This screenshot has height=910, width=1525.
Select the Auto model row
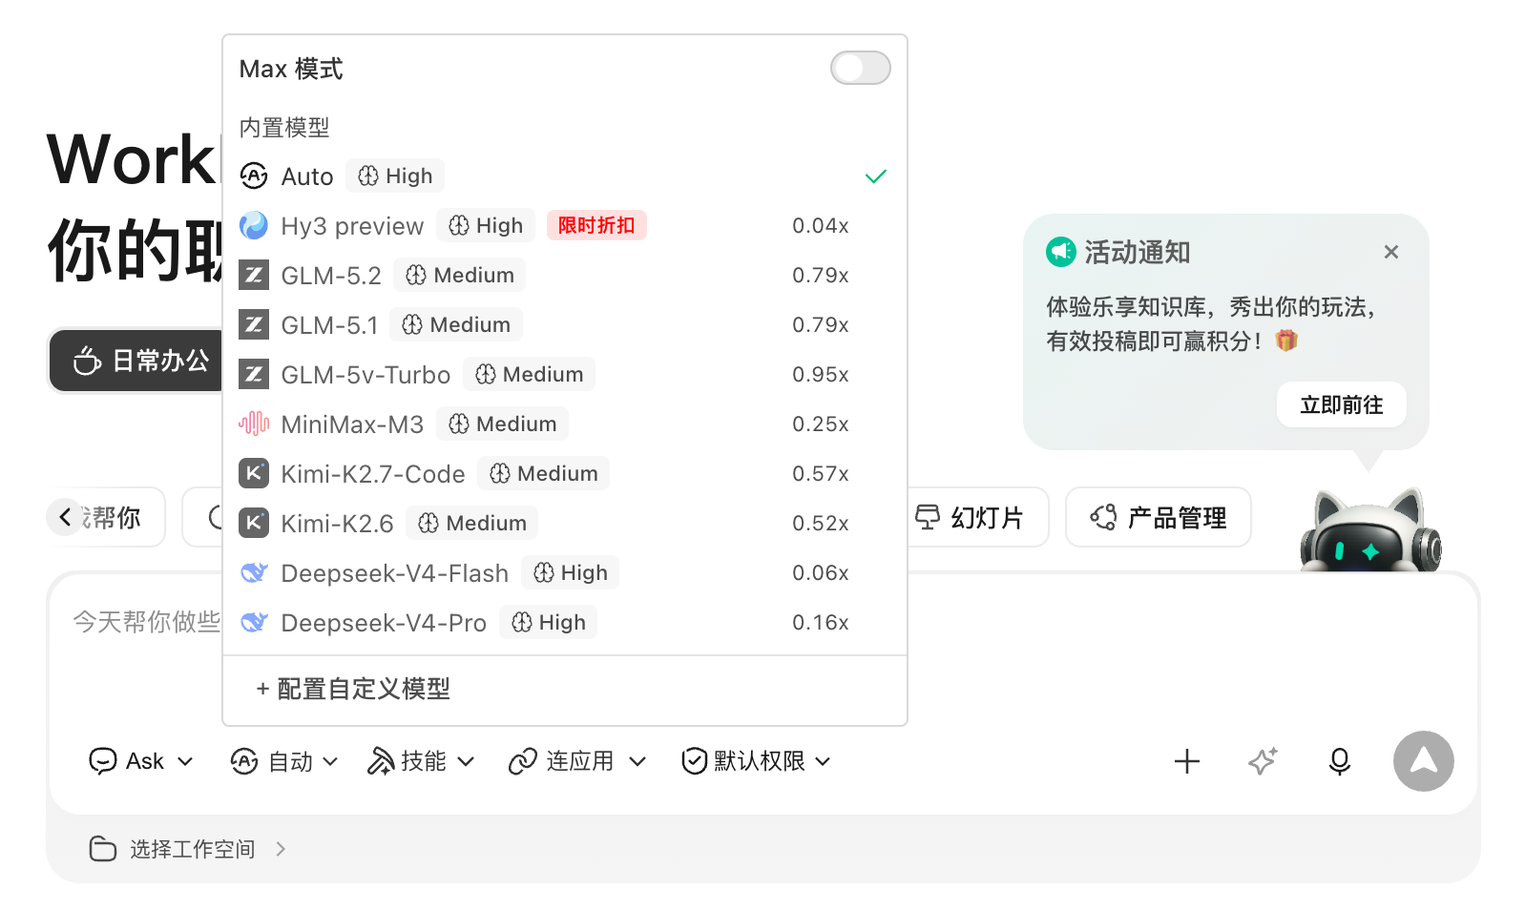pos(564,176)
